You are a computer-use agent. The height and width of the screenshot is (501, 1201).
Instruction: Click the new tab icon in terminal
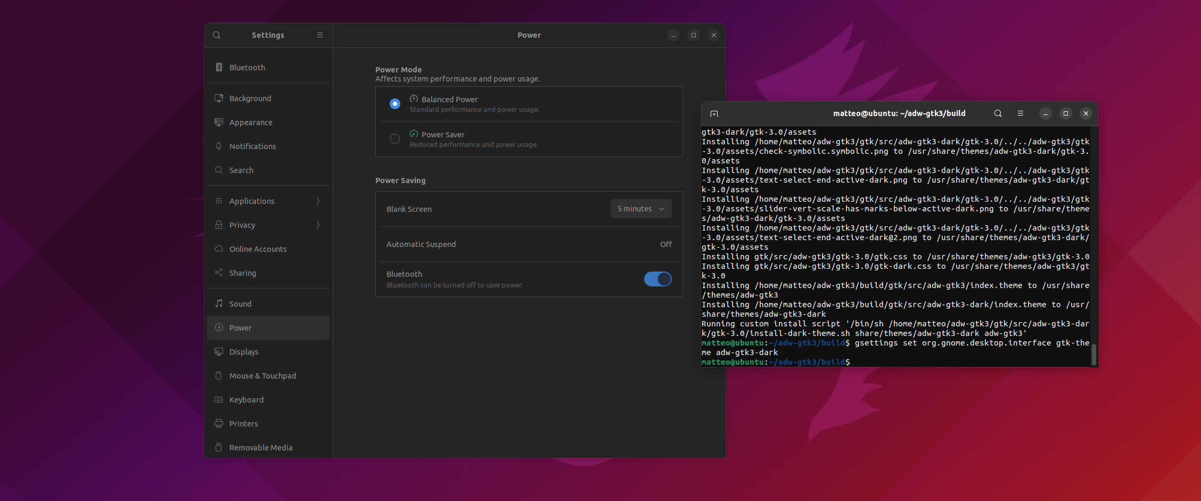point(714,113)
